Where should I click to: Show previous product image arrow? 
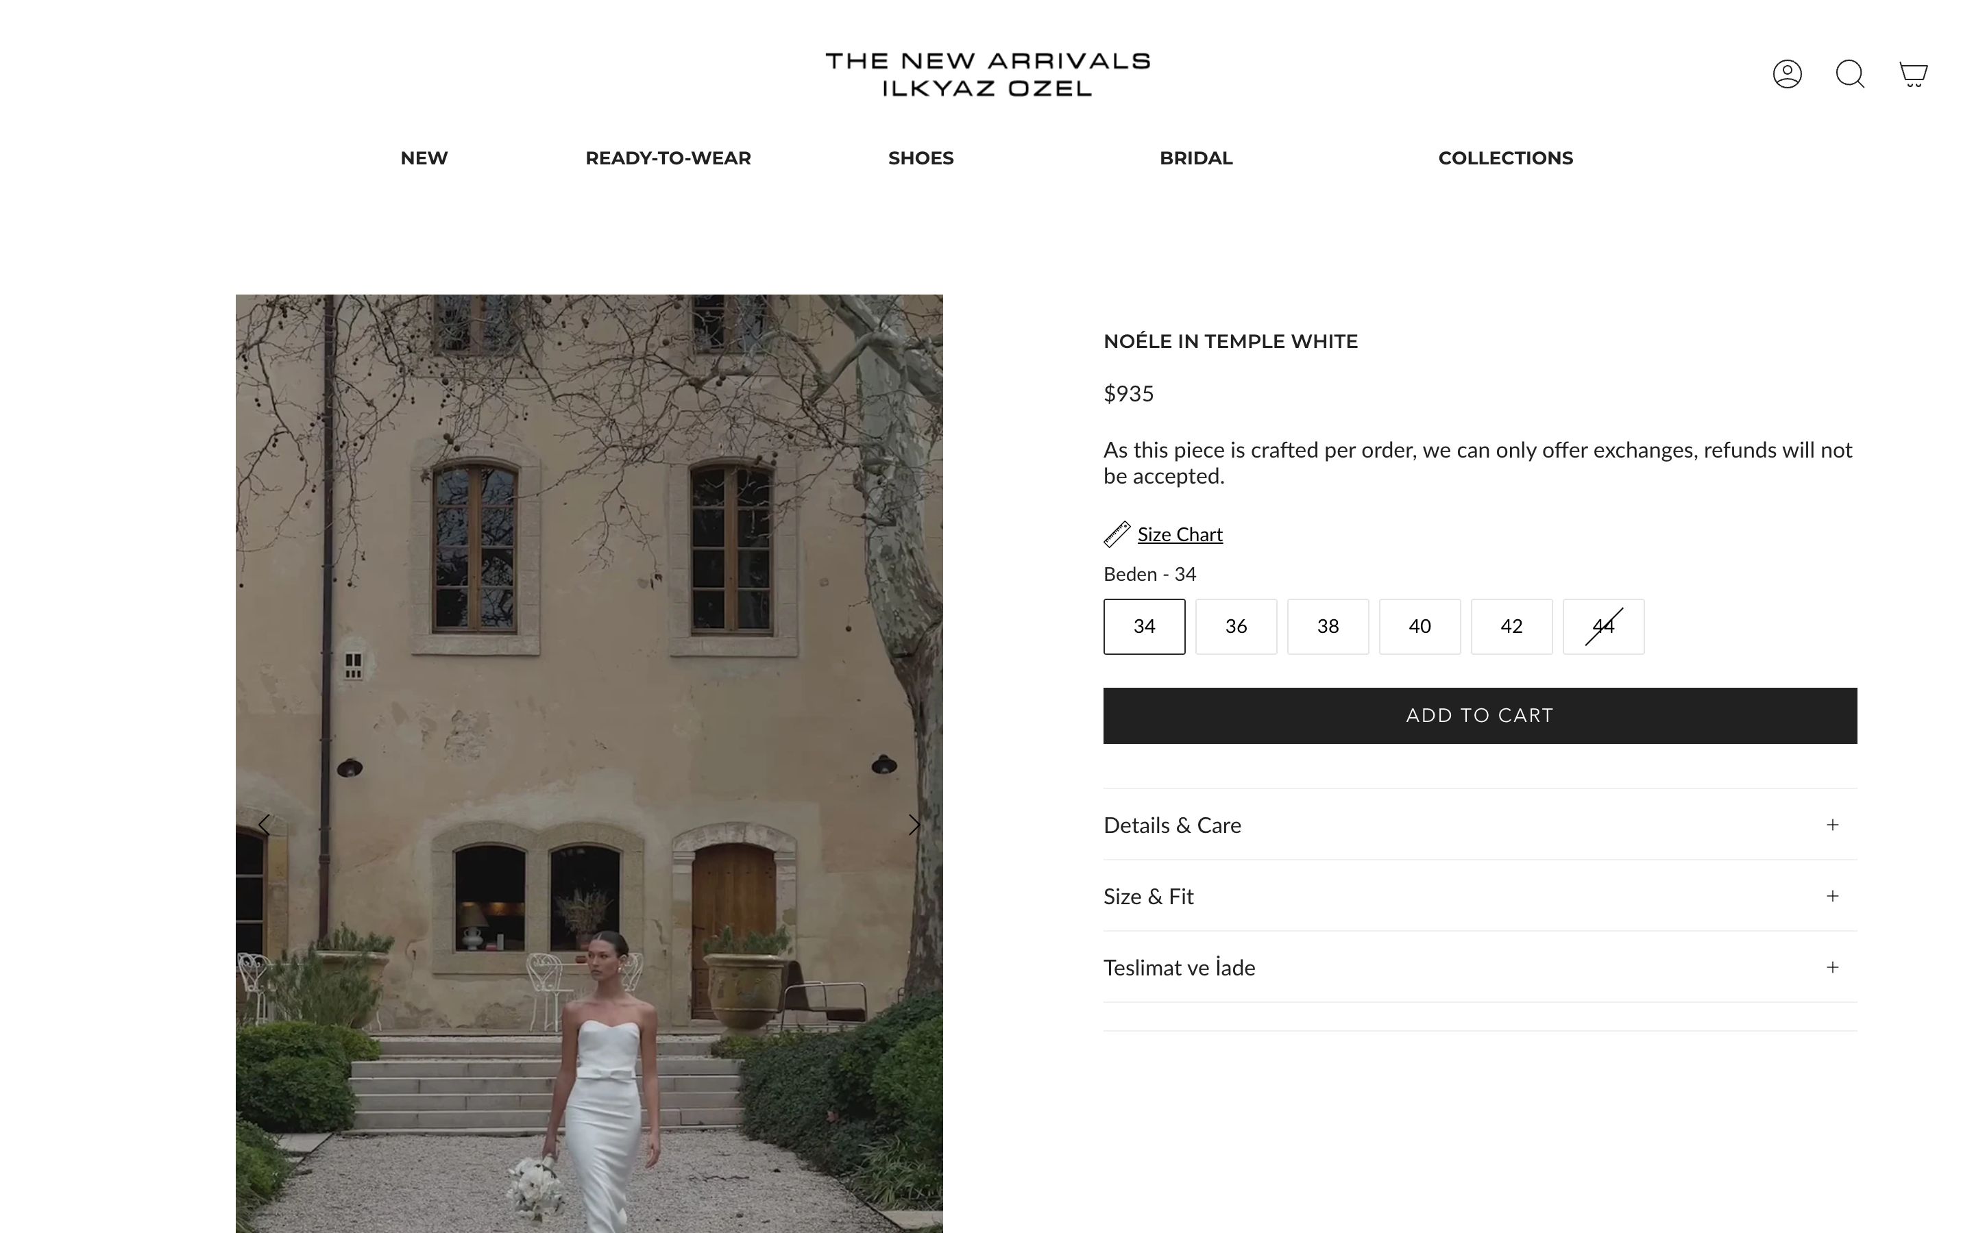coord(265,825)
